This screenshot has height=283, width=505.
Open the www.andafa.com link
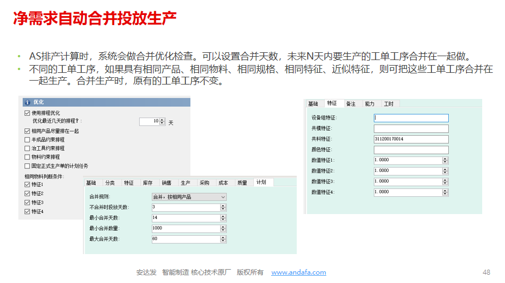(298, 272)
